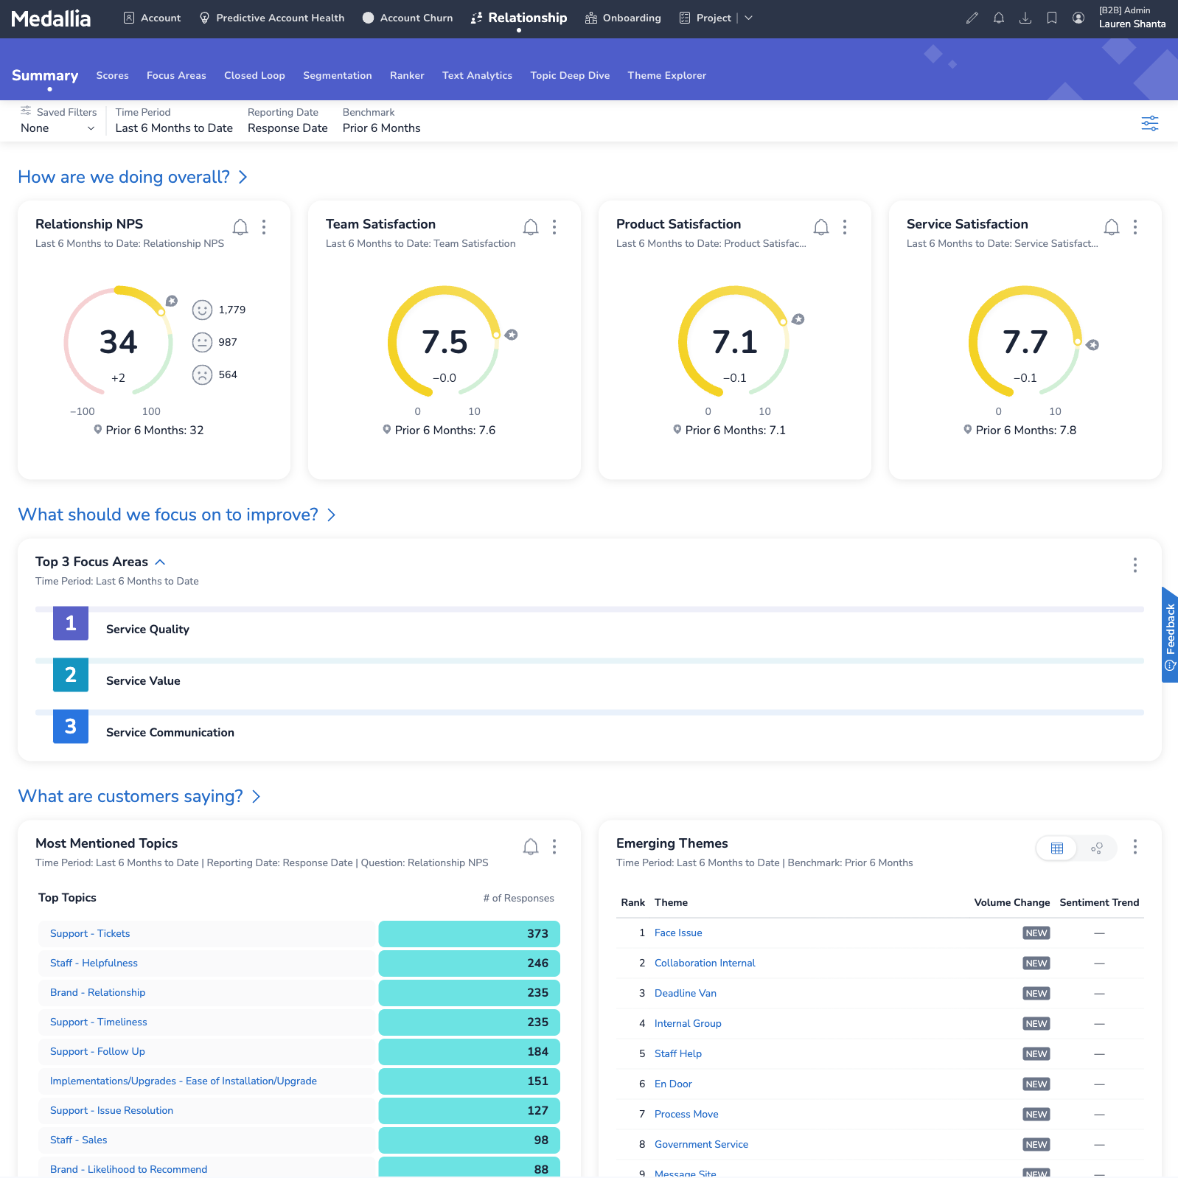
Task: Set alert bell on Relationship NPS card
Action: tap(240, 227)
